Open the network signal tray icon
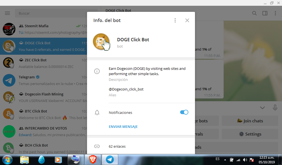 tap(238, 160)
